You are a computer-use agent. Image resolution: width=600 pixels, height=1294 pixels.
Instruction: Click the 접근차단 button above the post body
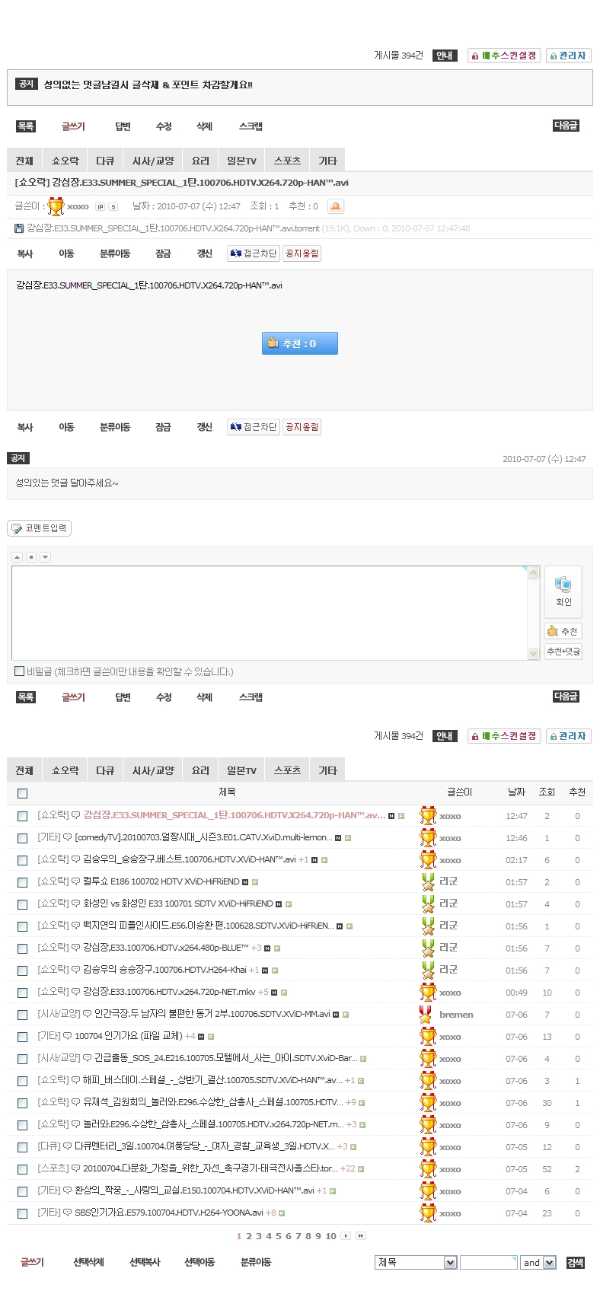pos(254,253)
